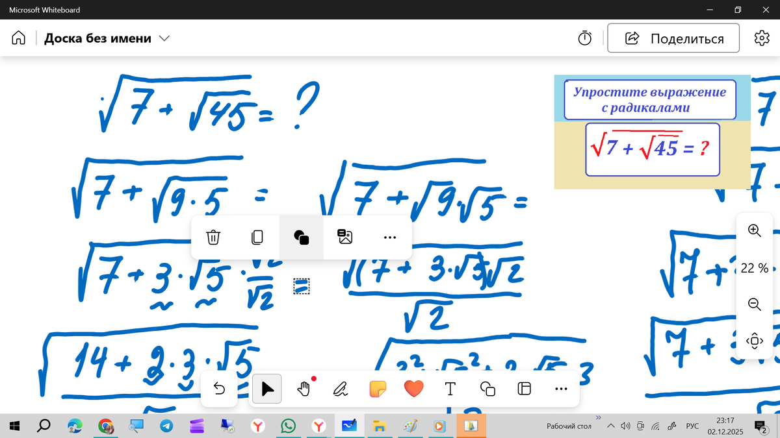The image size is (780, 438).
Task: Open more tools in the bottom toolbar
Action: click(x=561, y=389)
